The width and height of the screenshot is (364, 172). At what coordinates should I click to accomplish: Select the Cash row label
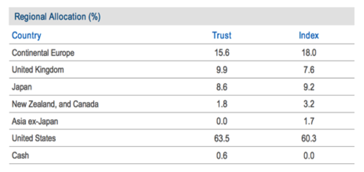pyautogui.click(x=20, y=155)
